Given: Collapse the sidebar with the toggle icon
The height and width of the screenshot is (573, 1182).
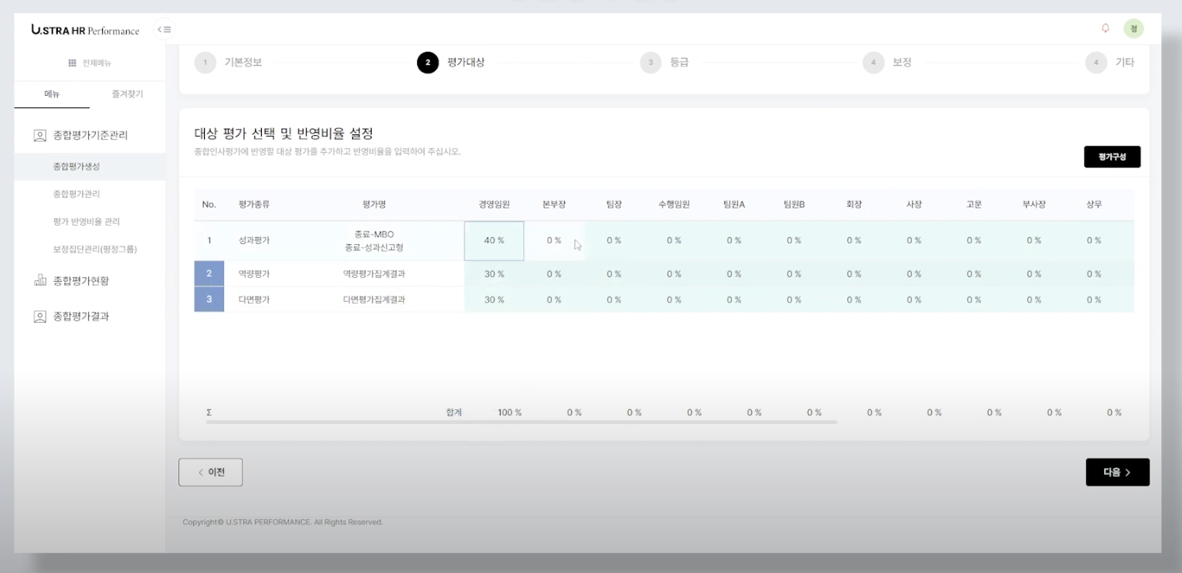Looking at the screenshot, I should [164, 29].
